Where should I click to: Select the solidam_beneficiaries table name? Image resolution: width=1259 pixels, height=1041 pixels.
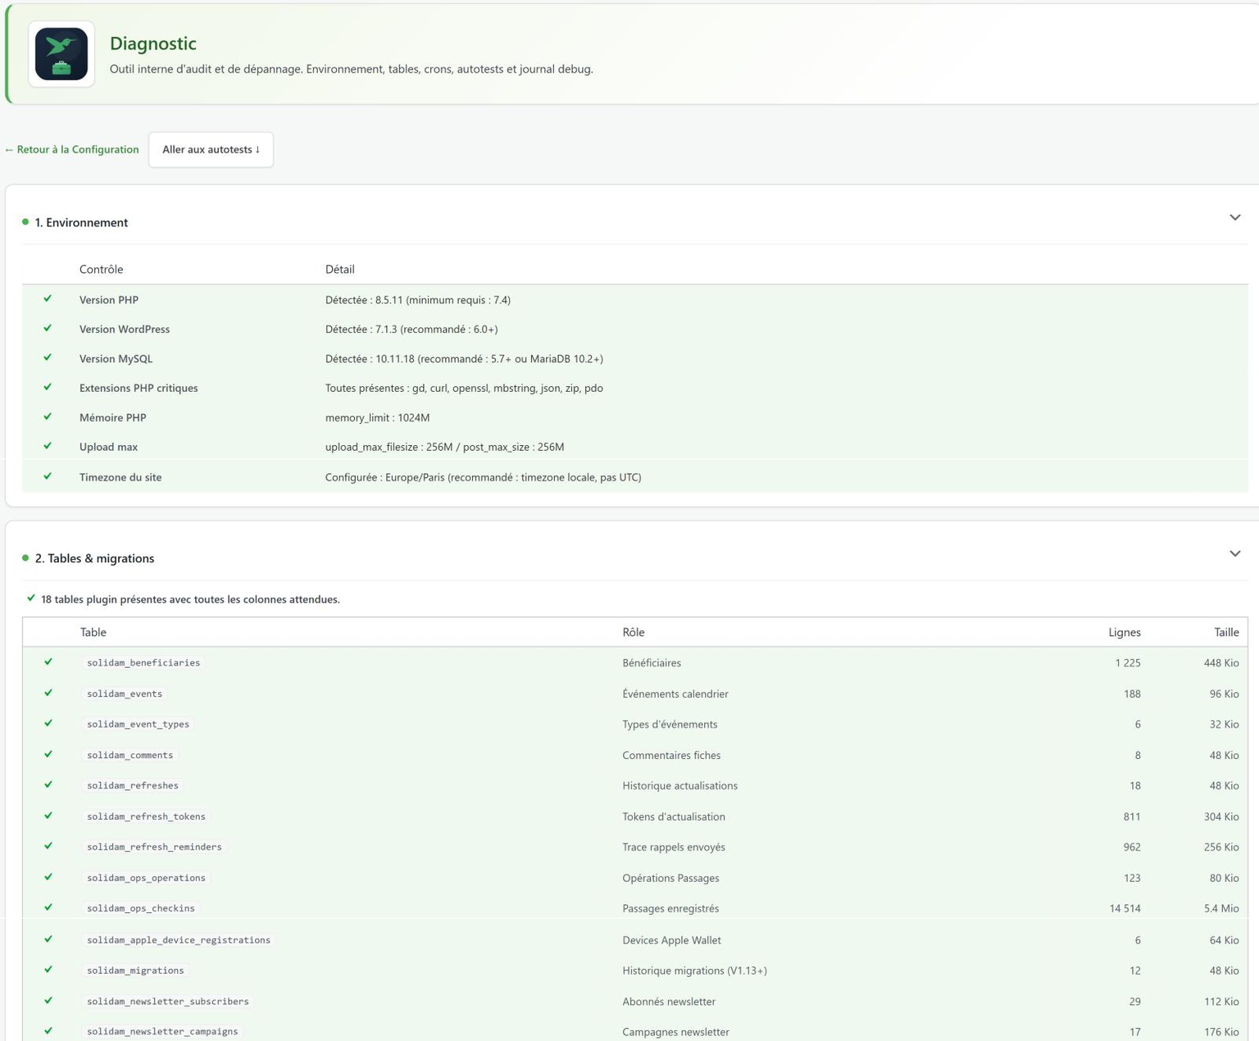click(x=143, y=662)
